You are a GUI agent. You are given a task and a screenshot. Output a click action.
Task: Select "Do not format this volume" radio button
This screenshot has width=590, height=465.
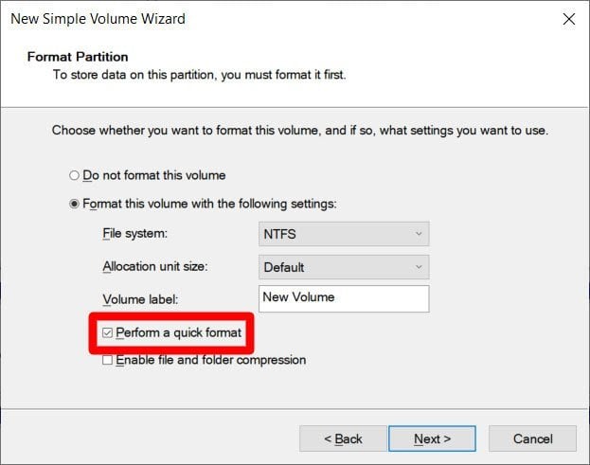[74, 175]
